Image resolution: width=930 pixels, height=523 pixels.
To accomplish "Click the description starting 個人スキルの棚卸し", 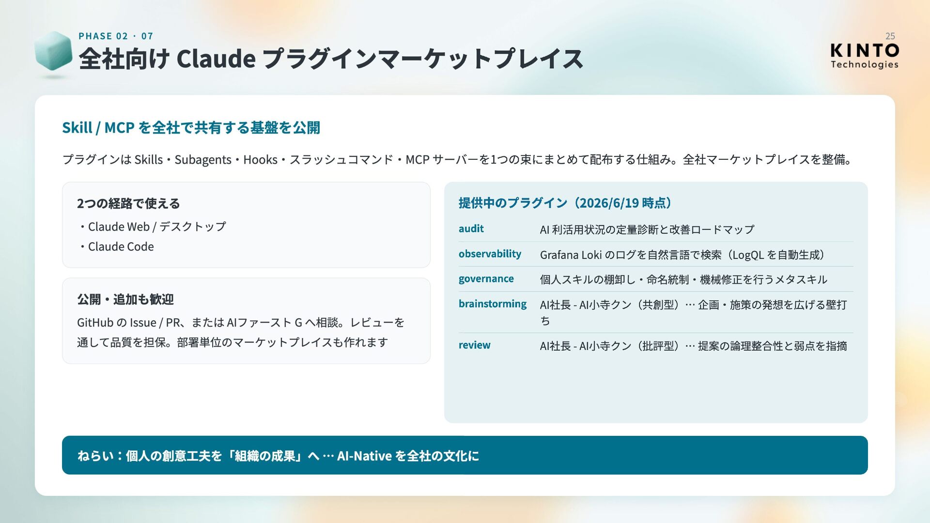I will pyautogui.click(x=683, y=279).
